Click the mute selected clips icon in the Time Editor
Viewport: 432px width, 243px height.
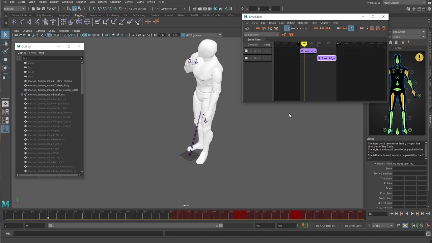click(x=247, y=28)
